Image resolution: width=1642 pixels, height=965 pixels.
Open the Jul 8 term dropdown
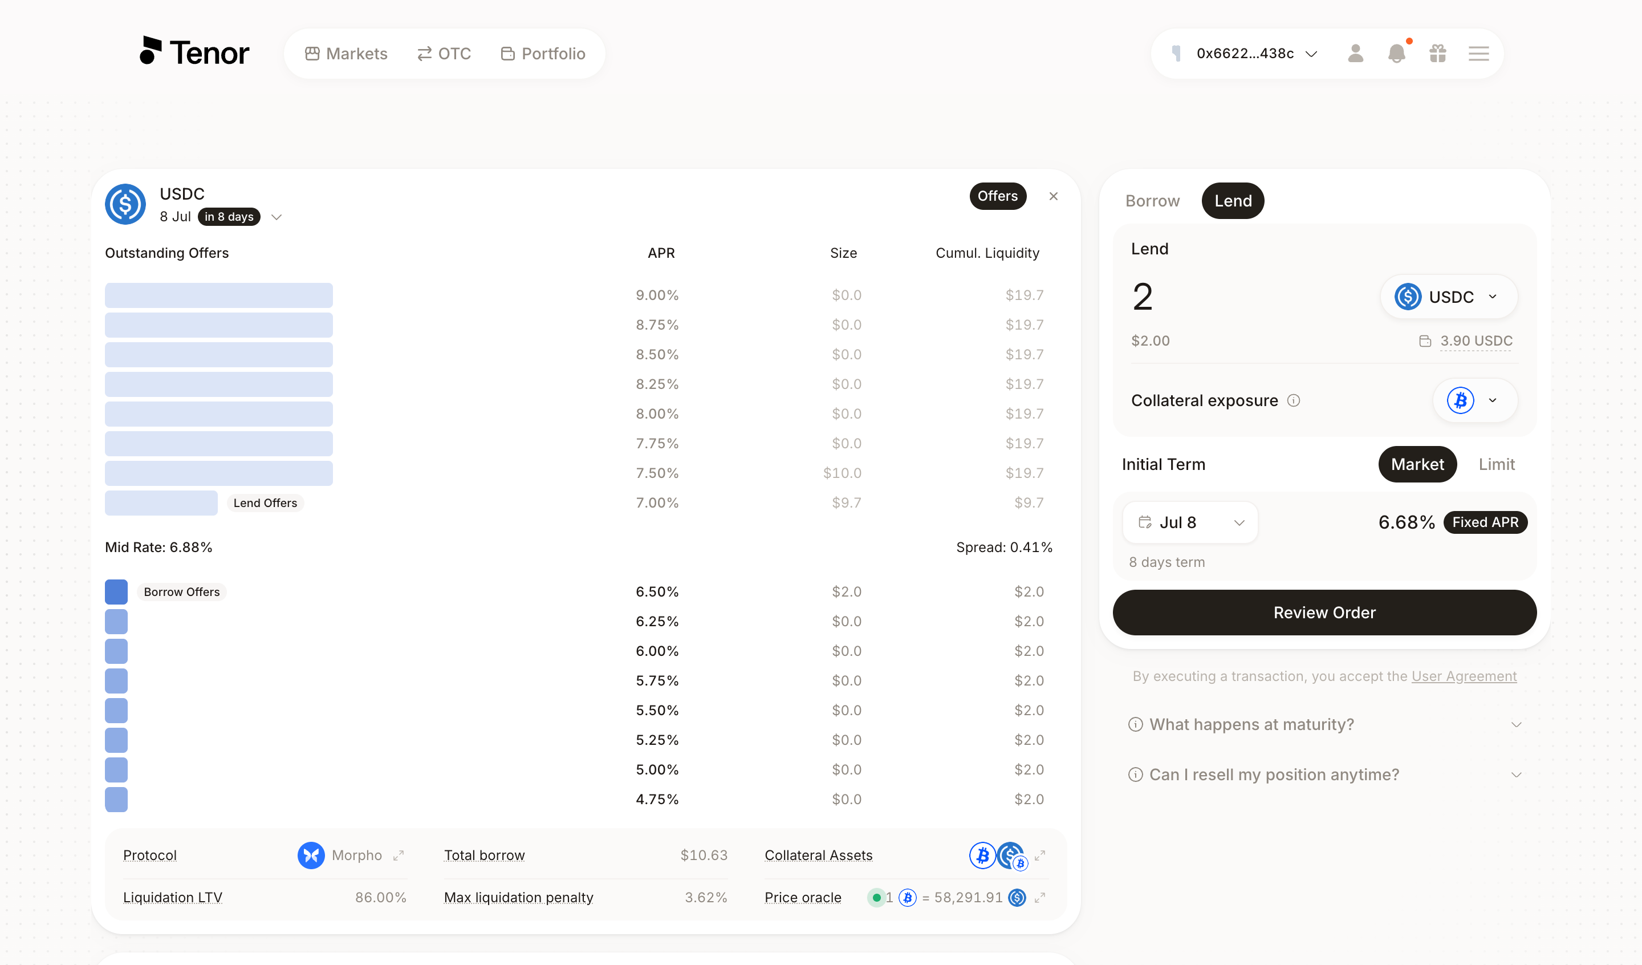[x=1190, y=522]
